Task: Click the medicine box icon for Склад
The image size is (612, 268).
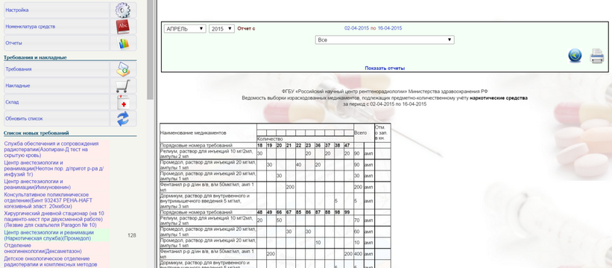Action: [123, 102]
